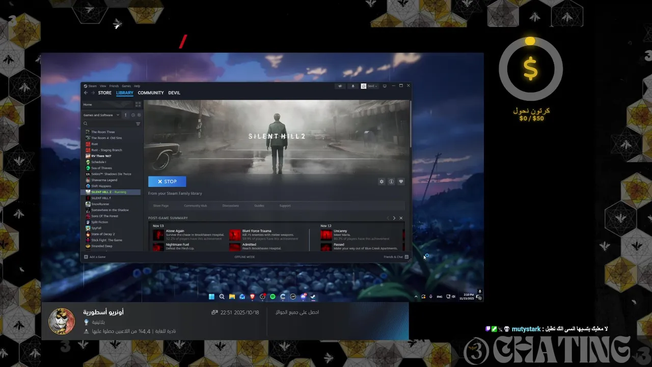Open Silent Hill 2 game info icon
The image size is (652, 367).
(391, 181)
